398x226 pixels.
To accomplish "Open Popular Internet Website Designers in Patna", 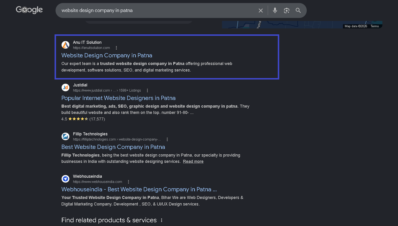I will pos(118,98).
